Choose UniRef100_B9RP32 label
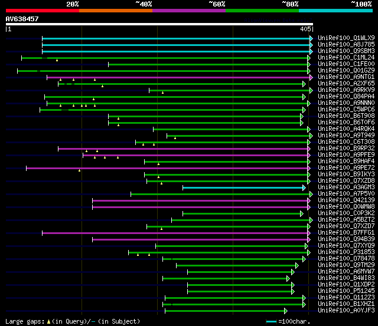Viewport: 378px width, 326px height. pyautogui.click(x=346, y=149)
